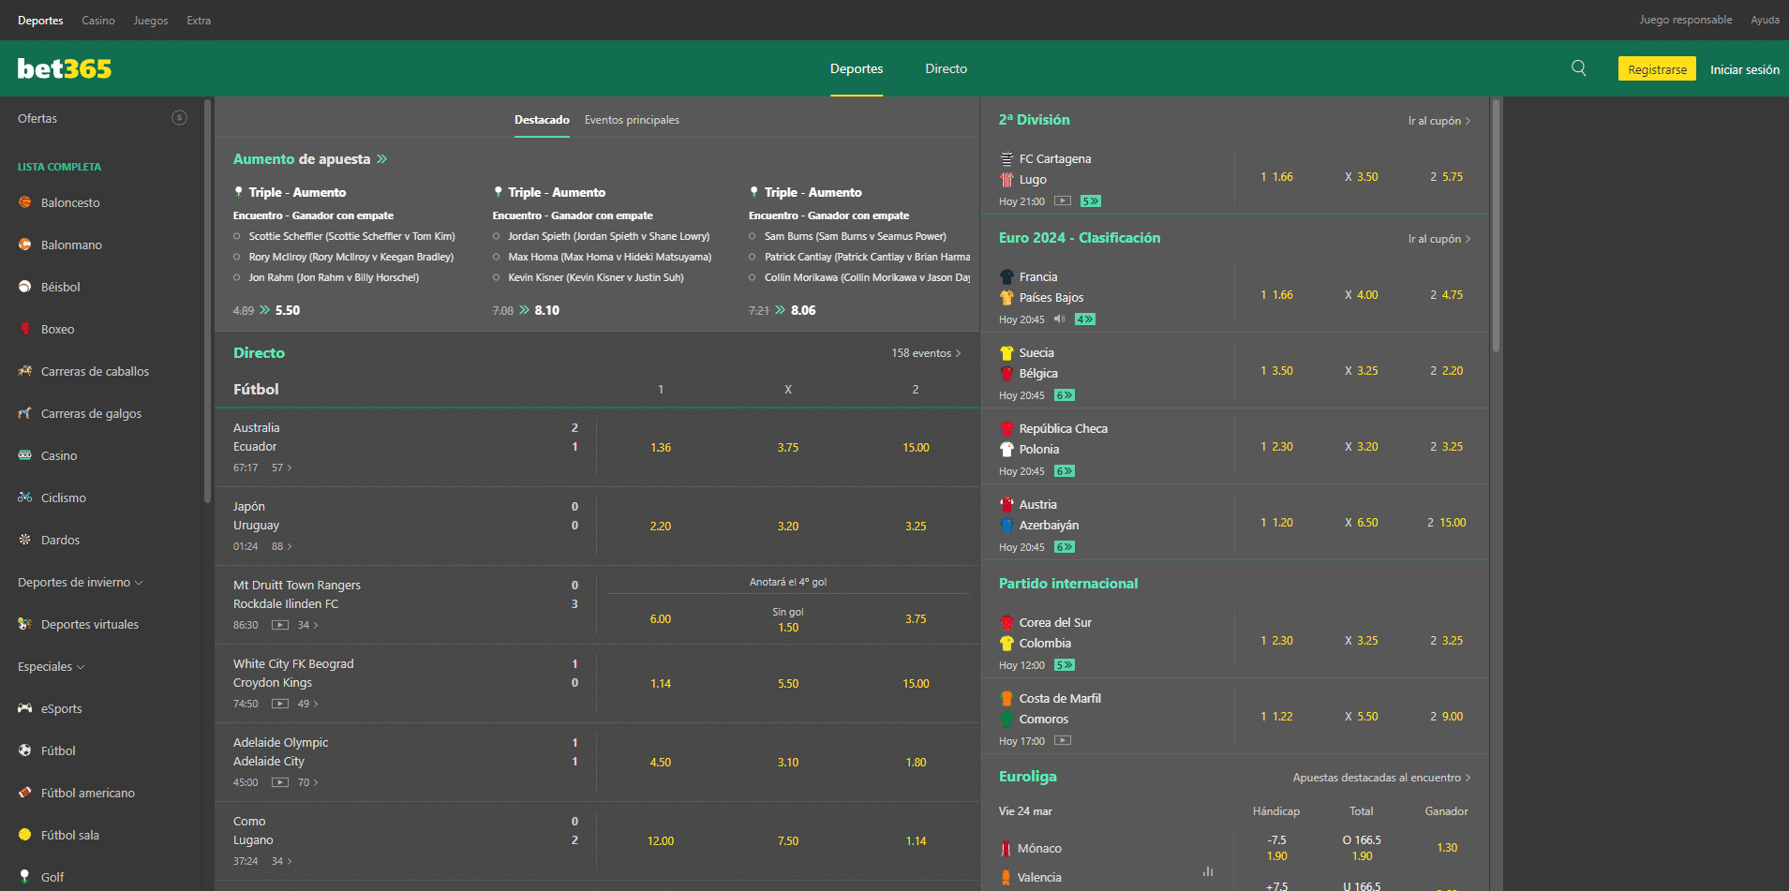Open the Directo header tab

(946, 68)
